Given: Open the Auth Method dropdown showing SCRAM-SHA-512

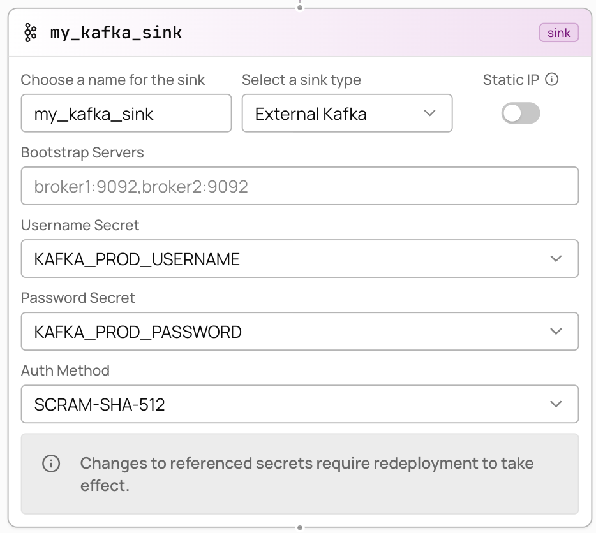Looking at the screenshot, I should click(299, 404).
